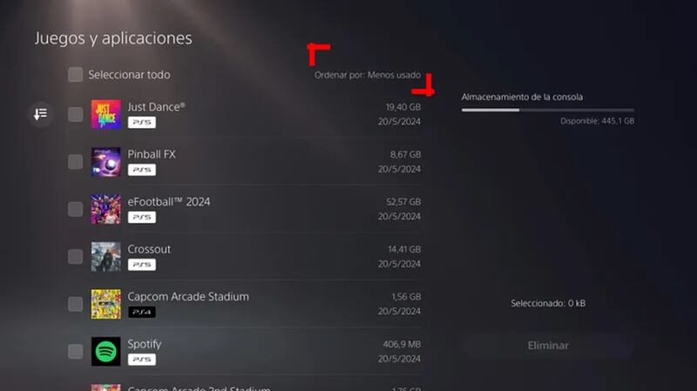Viewport: 697px width, 391px height.
Task: Tick the checkbox next to Just Dance
Action: 76,114
